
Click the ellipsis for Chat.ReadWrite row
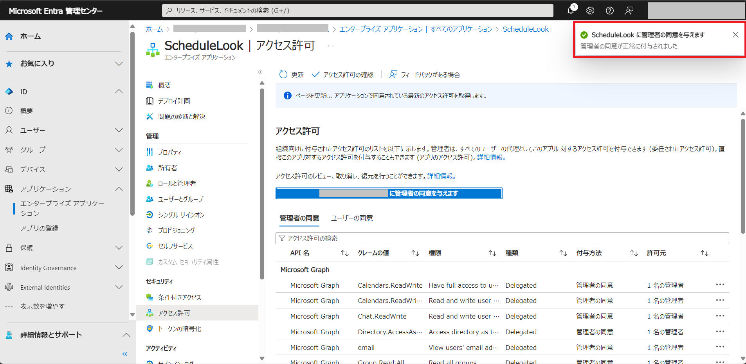720,316
